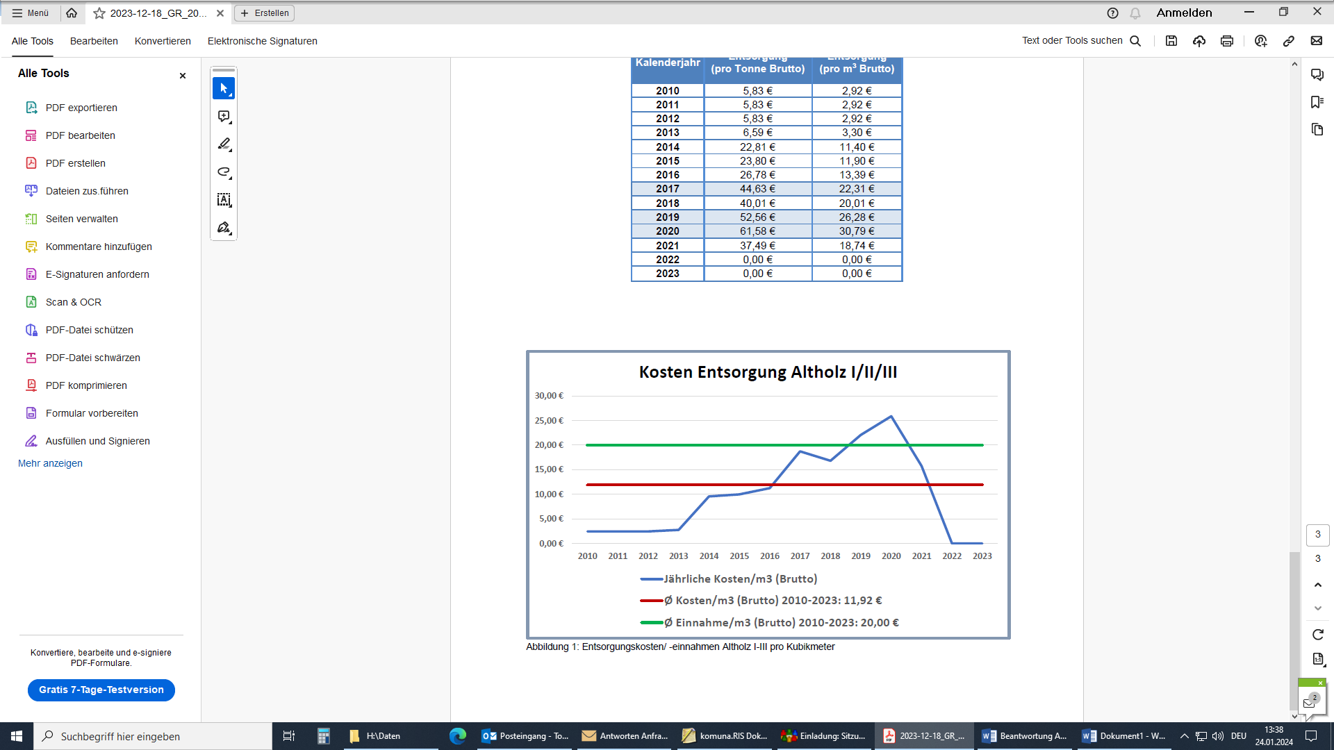
Task: Go to the Home icon
Action: click(72, 13)
